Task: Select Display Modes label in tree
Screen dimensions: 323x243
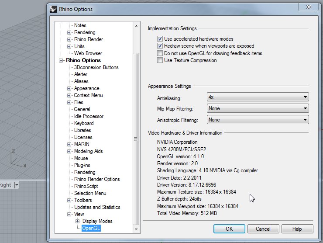Action: [97, 221]
